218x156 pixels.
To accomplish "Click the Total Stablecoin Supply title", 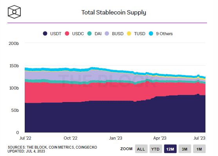I will tap(114, 13).
